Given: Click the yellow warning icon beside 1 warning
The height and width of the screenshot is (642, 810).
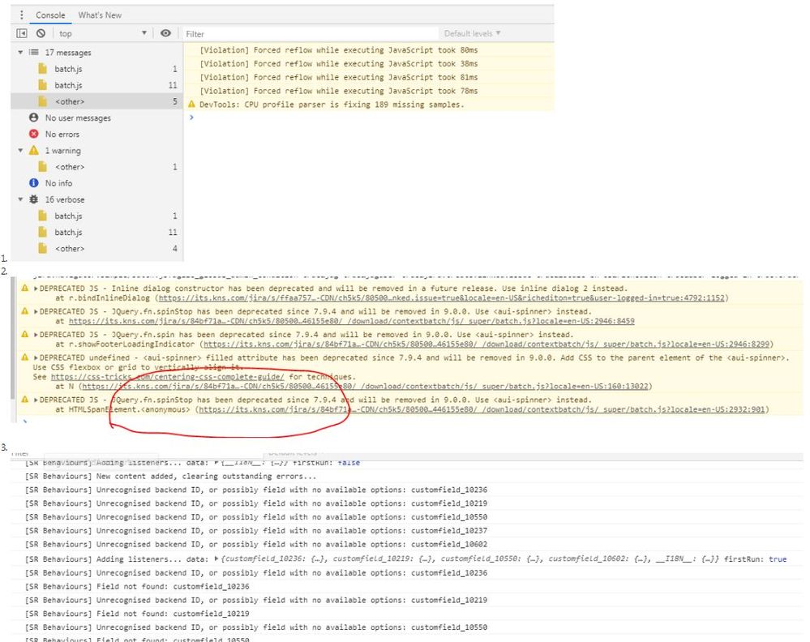Looking at the screenshot, I should point(34,150).
